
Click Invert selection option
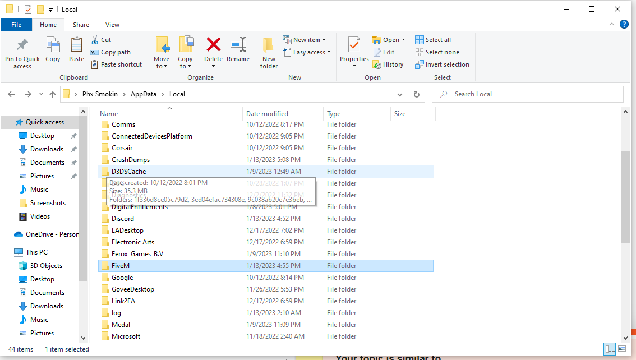pos(442,64)
